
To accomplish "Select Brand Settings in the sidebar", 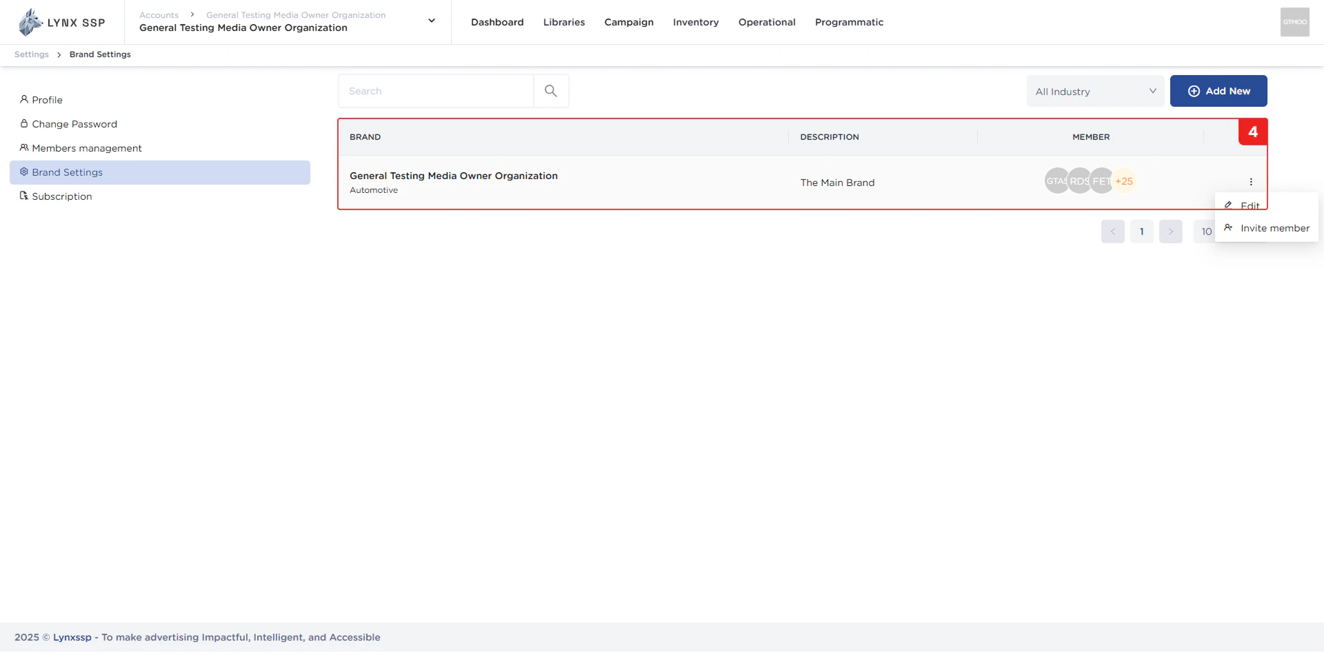I will 160,172.
